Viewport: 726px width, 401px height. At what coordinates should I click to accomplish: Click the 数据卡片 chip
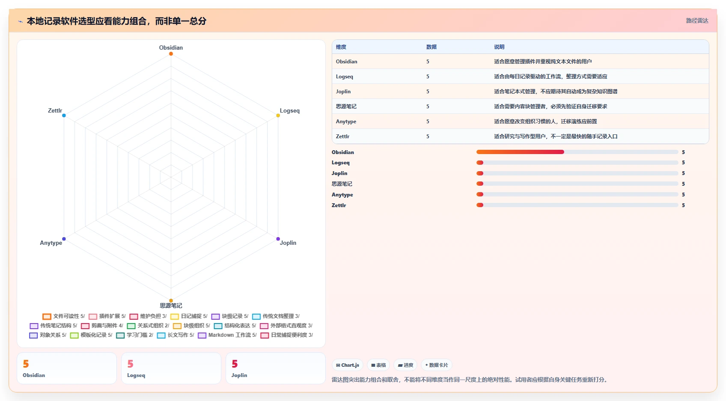(x=437, y=365)
